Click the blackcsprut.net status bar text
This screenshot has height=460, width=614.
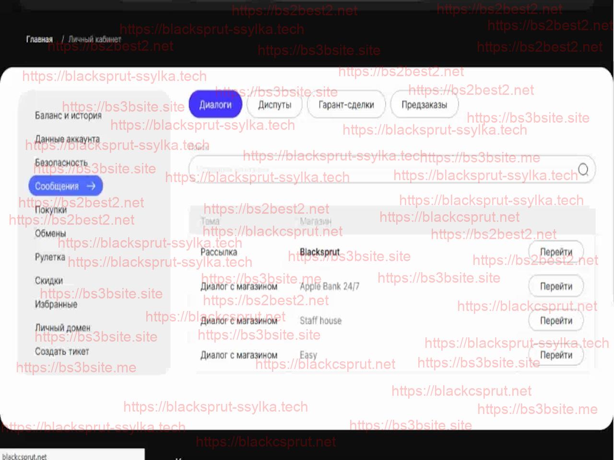24,456
